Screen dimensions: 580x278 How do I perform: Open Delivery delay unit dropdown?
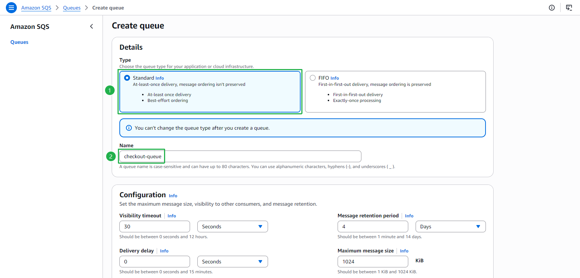pyautogui.click(x=233, y=262)
